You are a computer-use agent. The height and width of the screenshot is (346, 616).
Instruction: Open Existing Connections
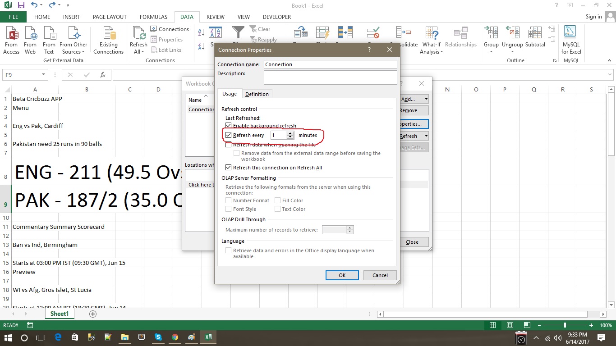coord(108,40)
